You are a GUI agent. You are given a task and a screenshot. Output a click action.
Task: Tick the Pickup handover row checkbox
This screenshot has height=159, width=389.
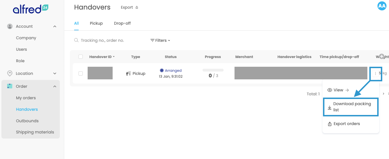[81, 73]
